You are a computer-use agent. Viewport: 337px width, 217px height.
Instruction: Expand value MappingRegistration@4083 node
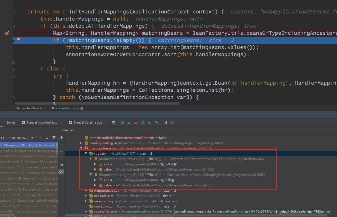click(95, 169)
